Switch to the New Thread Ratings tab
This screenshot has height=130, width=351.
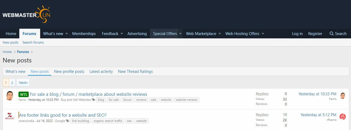[x=135, y=72]
